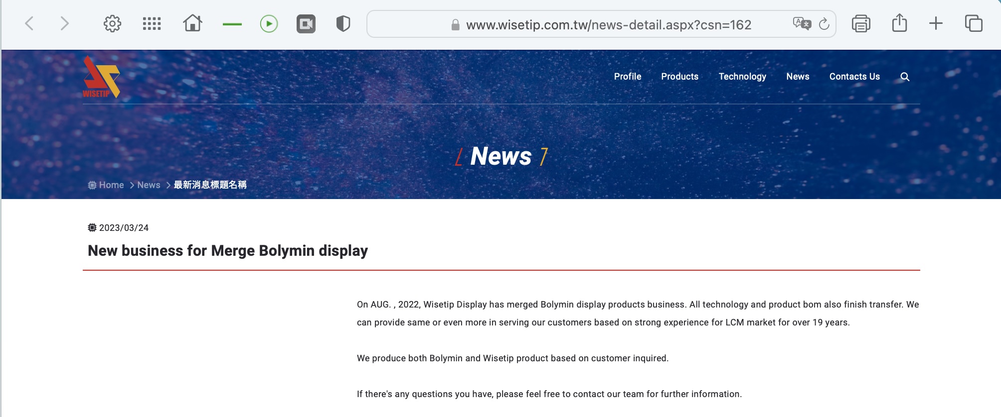Image resolution: width=1001 pixels, height=417 pixels.
Task: Click the chip icon beside the Home breadcrumb
Action: coord(92,185)
